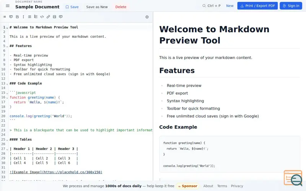Click preview heading 'Code Example'
This screenshot has height=191, width=306.
point(178,127)
